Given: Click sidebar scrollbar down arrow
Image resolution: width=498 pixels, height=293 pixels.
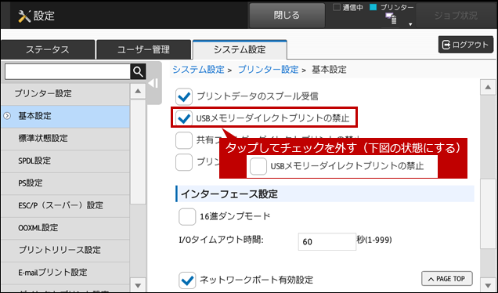Looking at the screenshot, I should coord(138,285).
